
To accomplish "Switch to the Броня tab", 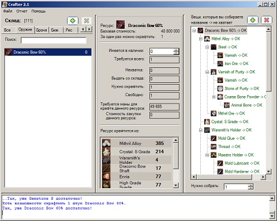I will click(x=42, y=30).
